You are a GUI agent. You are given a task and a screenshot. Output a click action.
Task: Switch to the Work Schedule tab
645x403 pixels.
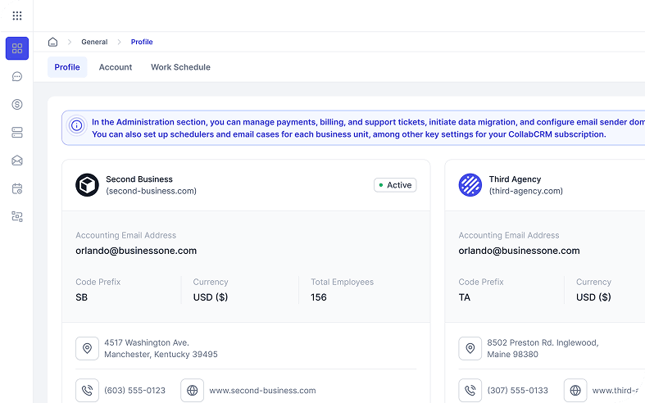point(180,67)
